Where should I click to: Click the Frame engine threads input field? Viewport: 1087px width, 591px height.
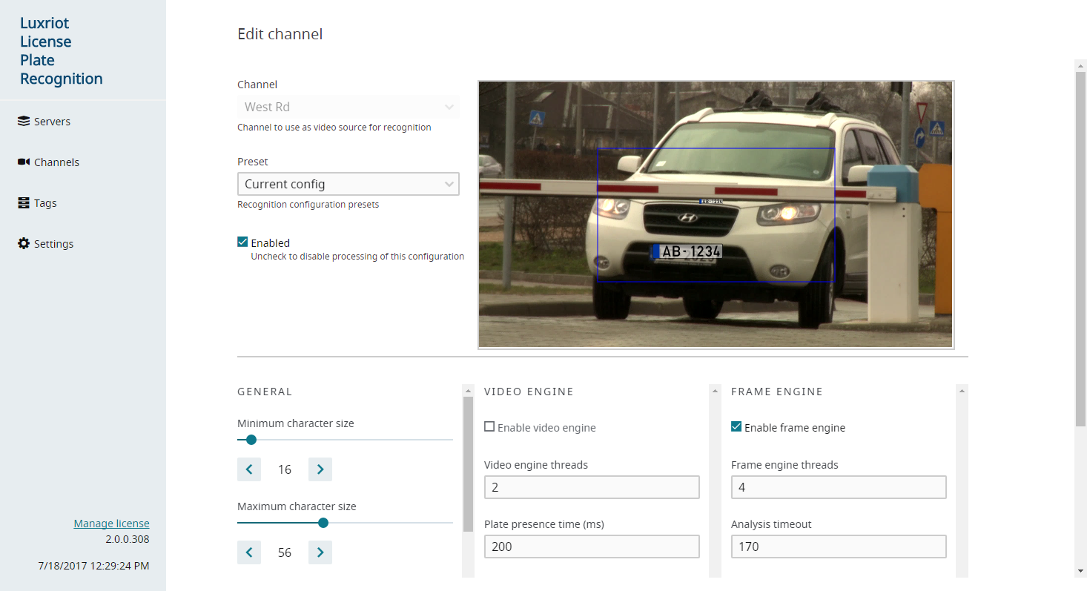point(839,487)
